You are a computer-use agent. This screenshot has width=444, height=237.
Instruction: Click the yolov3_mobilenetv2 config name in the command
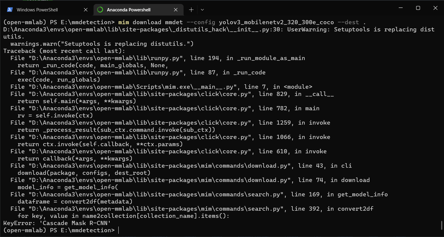pos(277,22)
